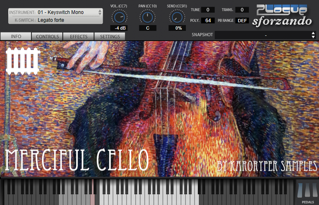Click the TUNE value field

pos(208,10)
